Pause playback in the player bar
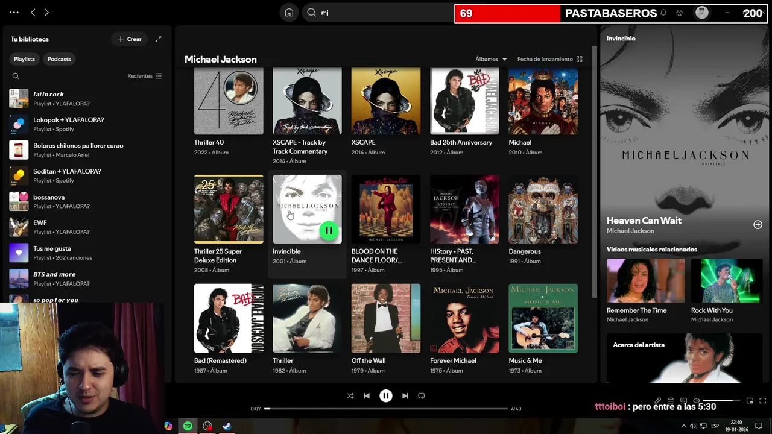Screen dimensions: 772x434 coord(386,396)
